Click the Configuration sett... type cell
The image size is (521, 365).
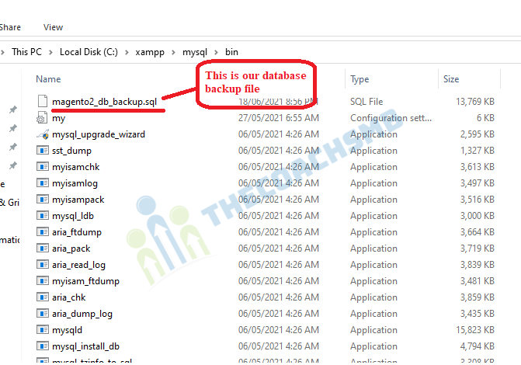[391, 118]
